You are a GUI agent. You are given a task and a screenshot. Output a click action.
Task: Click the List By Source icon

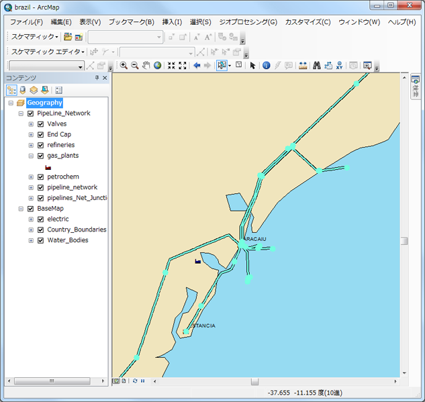pyautogui.click(x=22, y=90)
